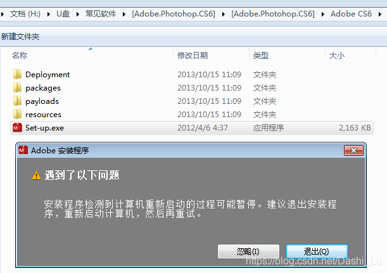Expand breadcrumb arrow after 文档 (H:)
This screenshot has width=387, height=273.
(51, 14)
